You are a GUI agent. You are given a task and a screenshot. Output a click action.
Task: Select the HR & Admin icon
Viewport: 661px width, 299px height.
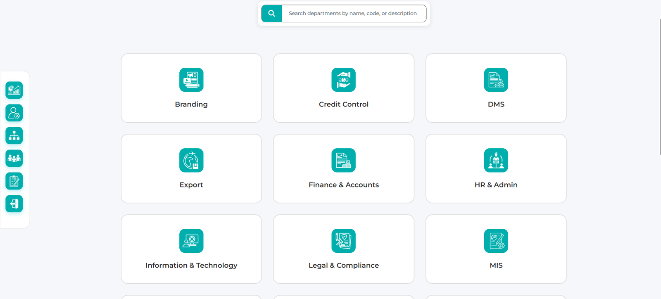[496, 160]
